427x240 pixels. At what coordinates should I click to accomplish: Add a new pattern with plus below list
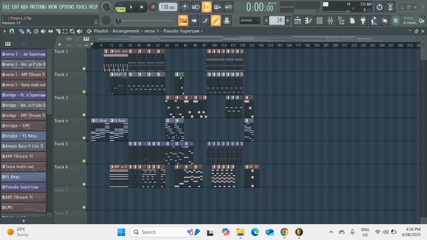tap(23, 221)
